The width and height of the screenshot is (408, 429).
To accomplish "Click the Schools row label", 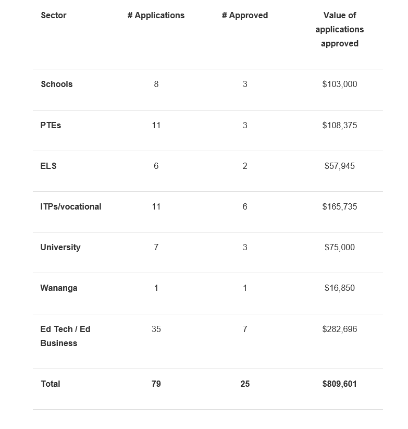I will click(x=57, y=84).
